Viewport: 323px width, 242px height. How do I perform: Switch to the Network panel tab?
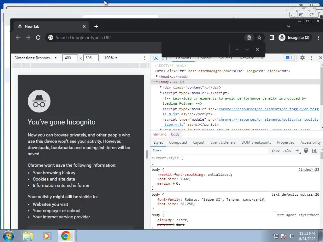point(247,58)
